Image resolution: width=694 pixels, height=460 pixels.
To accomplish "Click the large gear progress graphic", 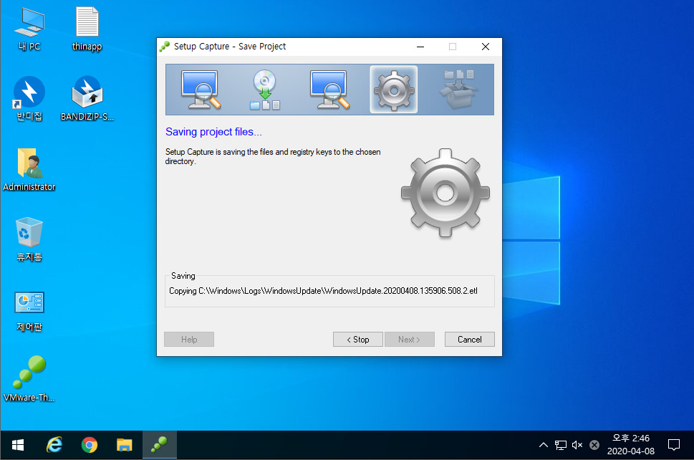I will click(x=445, y=193).
